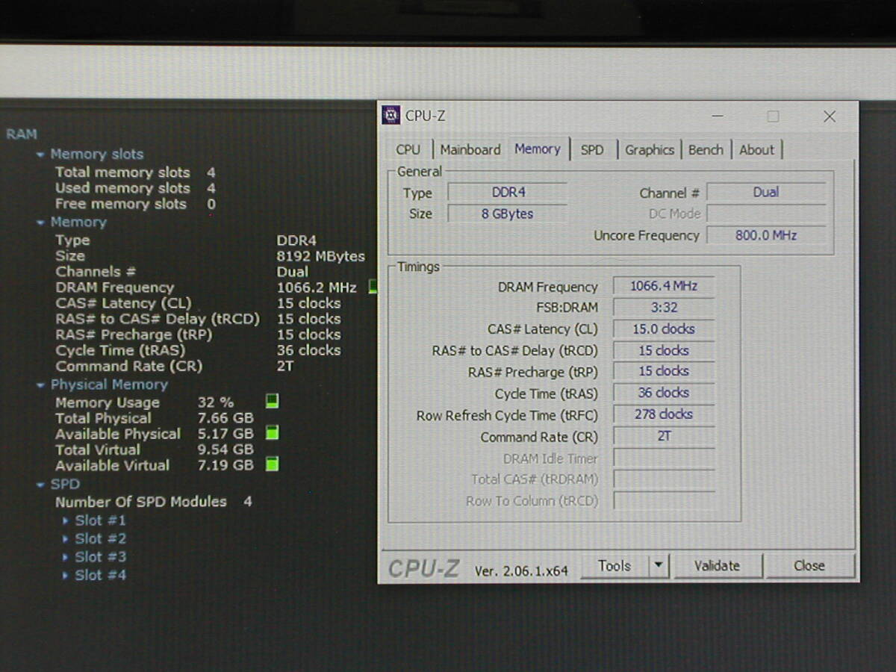Click the empty DRAM Idle Timer field
The height and width of the screenshot is (672, 896).
point(664,458)
